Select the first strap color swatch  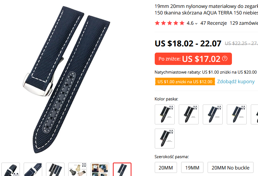click(165, 114)
